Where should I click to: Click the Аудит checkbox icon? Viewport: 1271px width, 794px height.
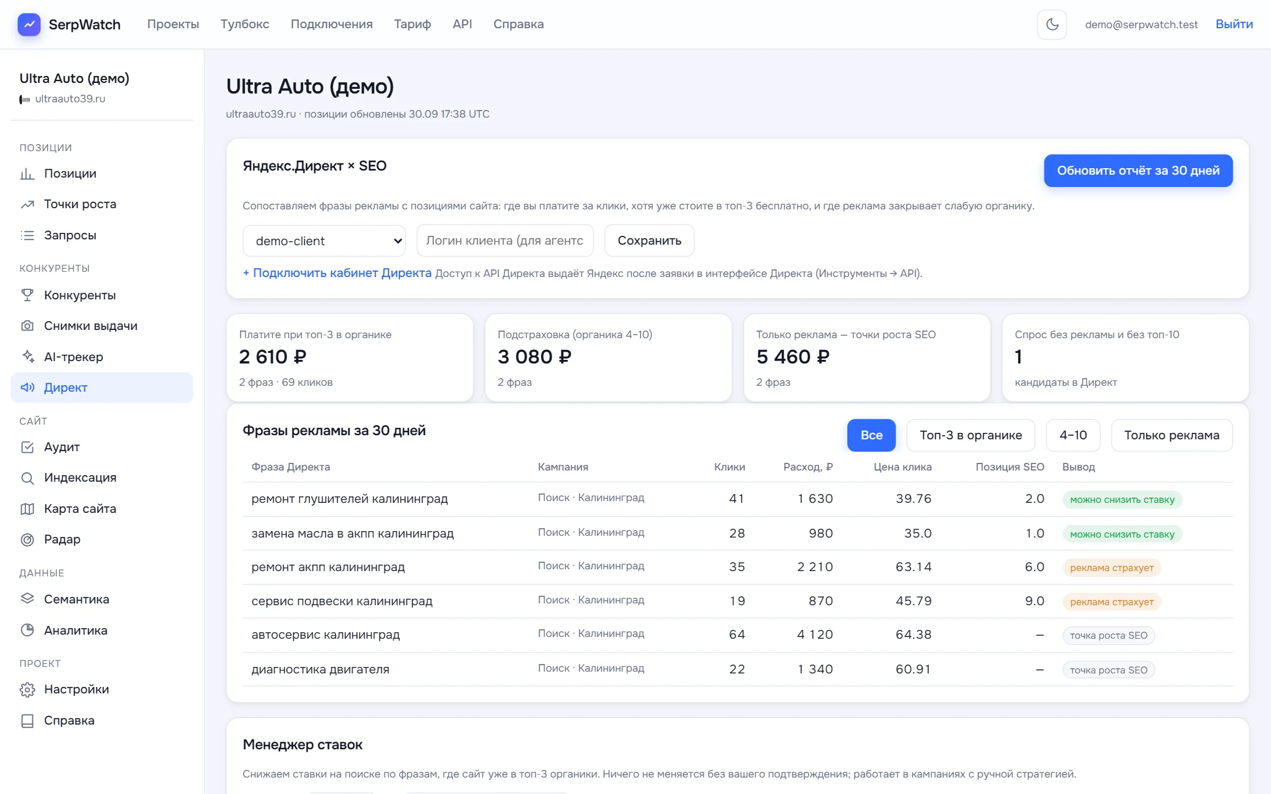click(x=27, y=447)
